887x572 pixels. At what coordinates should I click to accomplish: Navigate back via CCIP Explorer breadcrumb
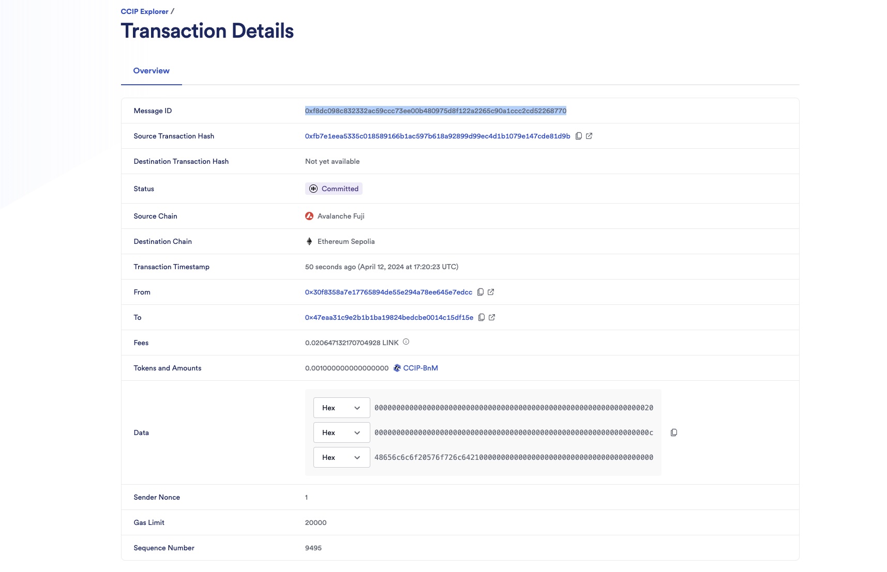(144, 11)
